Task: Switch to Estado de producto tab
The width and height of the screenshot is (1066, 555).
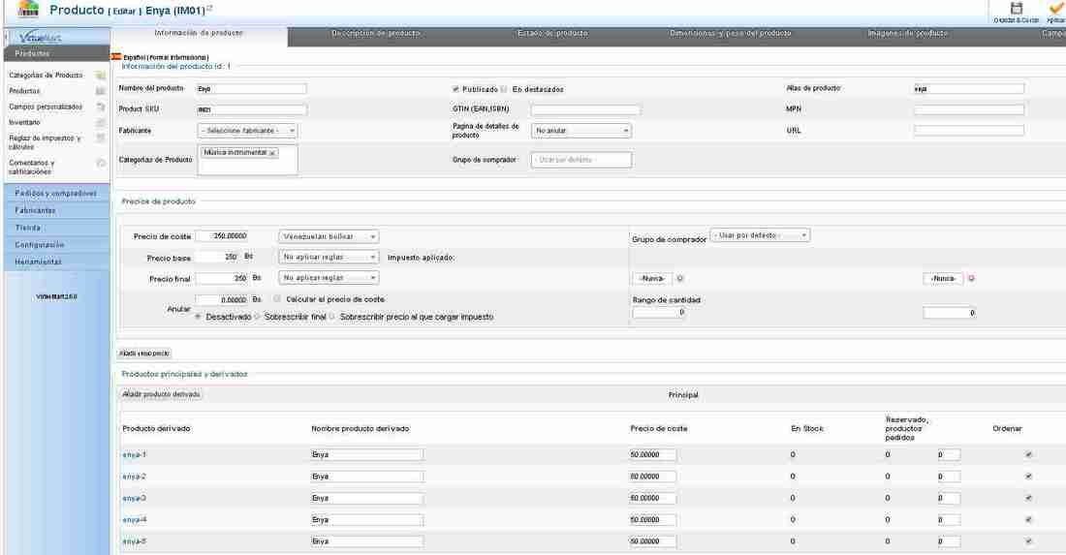Action: click(552, 33)
